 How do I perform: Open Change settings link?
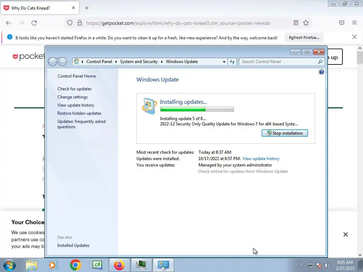72,97
